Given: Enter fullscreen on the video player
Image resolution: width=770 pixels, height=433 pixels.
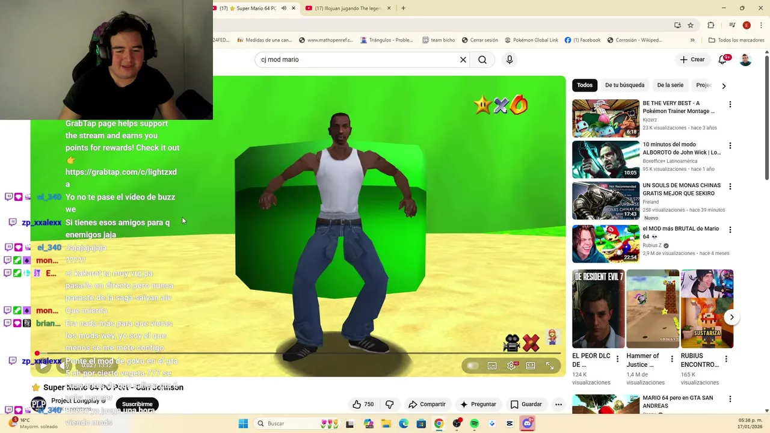Looking at the screenshot, I should pyautogui.click(x=550, y=366).
